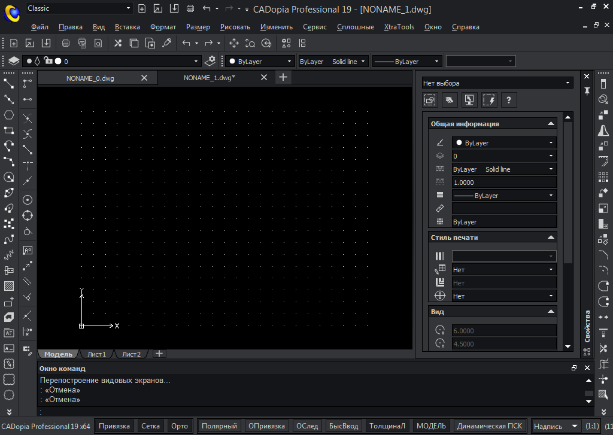Image resolution: width=613 pixels, height=435 pixels.
Task: Collapse the Общая информация section
Action: tap(551, 123)
